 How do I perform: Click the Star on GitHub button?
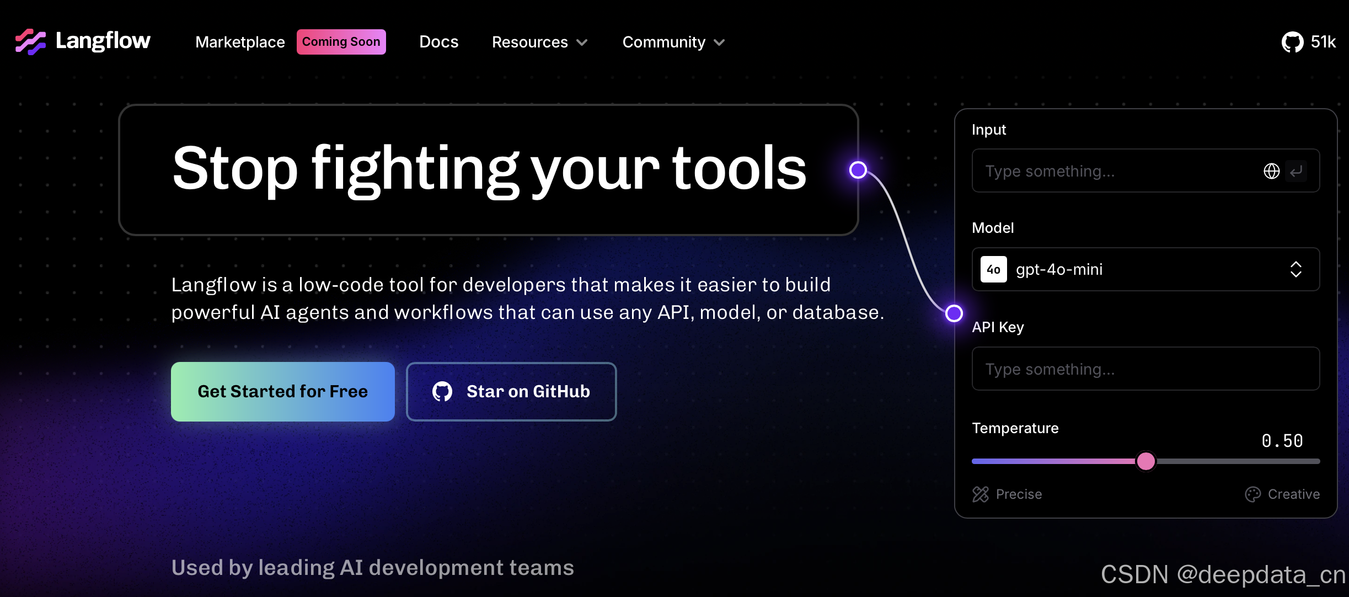[x=511, y=392]
